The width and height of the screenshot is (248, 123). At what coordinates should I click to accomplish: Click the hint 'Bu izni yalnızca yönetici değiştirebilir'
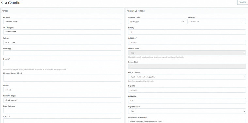coord(141,81)
